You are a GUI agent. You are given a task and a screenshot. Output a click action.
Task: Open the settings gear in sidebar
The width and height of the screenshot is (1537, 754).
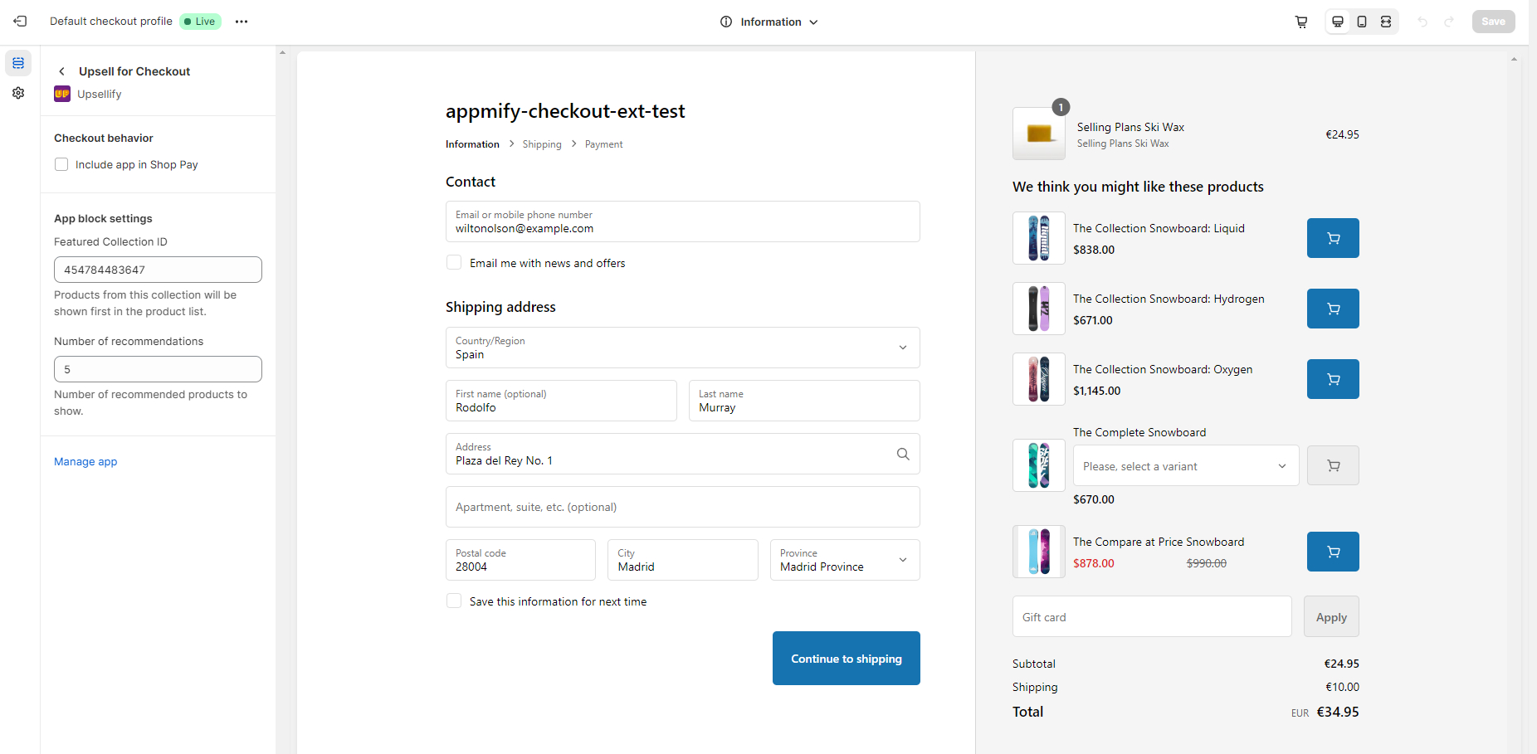pyautogui.click(x=18, y=93)
